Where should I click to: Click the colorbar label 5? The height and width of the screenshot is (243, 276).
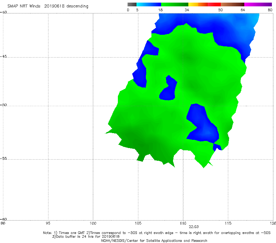[137, 10]
